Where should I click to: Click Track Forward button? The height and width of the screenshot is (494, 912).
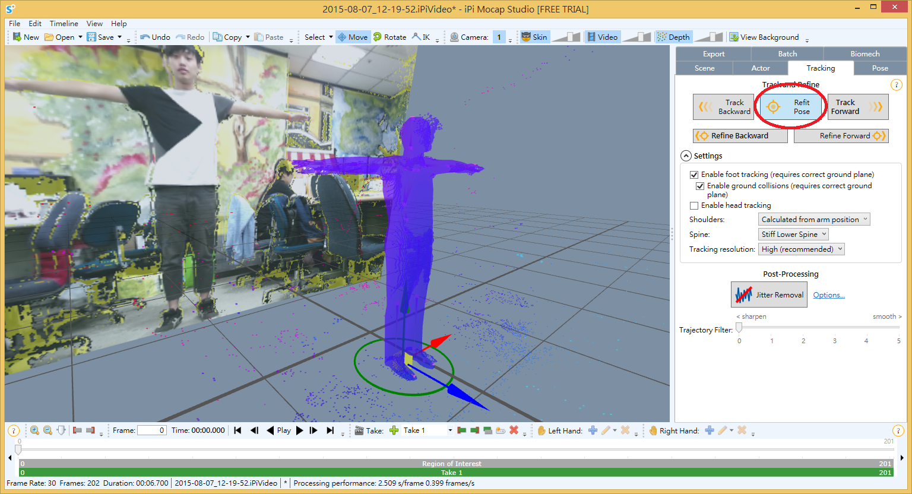pos(857,107)
